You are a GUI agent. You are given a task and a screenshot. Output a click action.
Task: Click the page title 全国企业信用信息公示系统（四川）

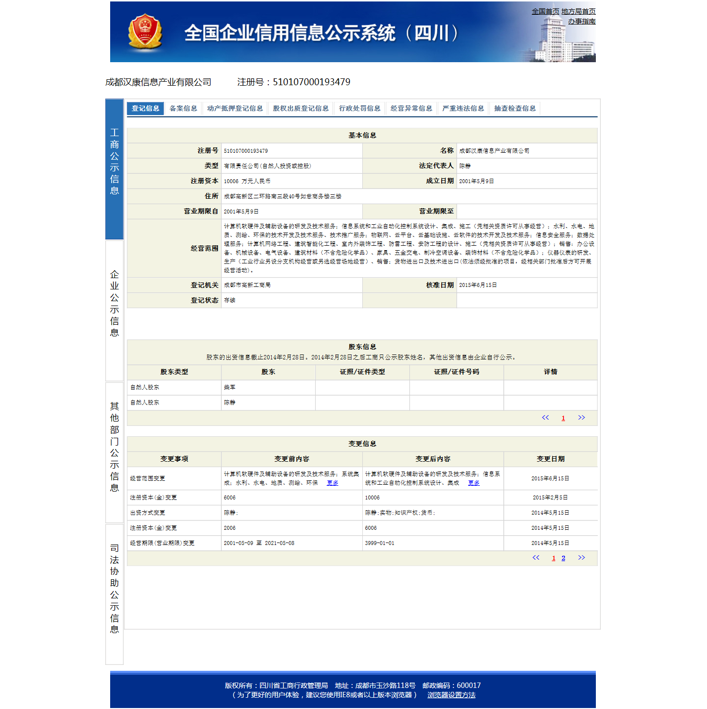[322, 33]
